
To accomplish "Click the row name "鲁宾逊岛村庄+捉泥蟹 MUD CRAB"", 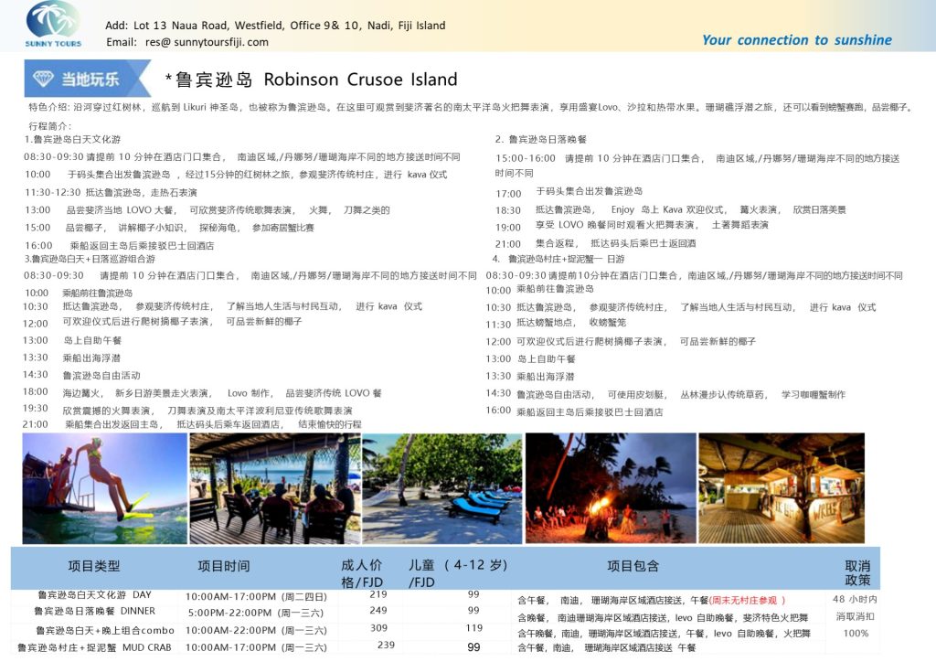I will click(94, 647).
